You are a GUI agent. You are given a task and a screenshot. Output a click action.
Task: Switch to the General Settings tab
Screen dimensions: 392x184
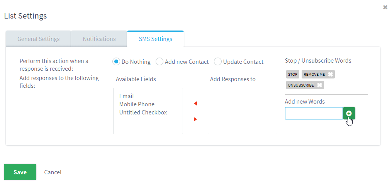(x=39, y=39)
